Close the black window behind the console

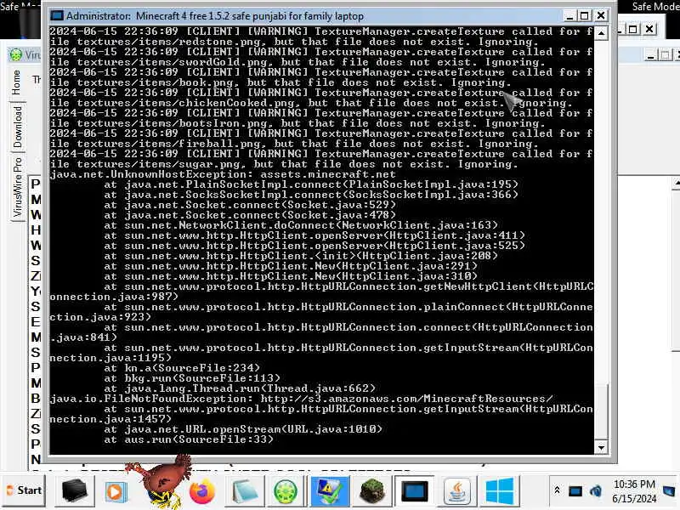coord(649,29)
